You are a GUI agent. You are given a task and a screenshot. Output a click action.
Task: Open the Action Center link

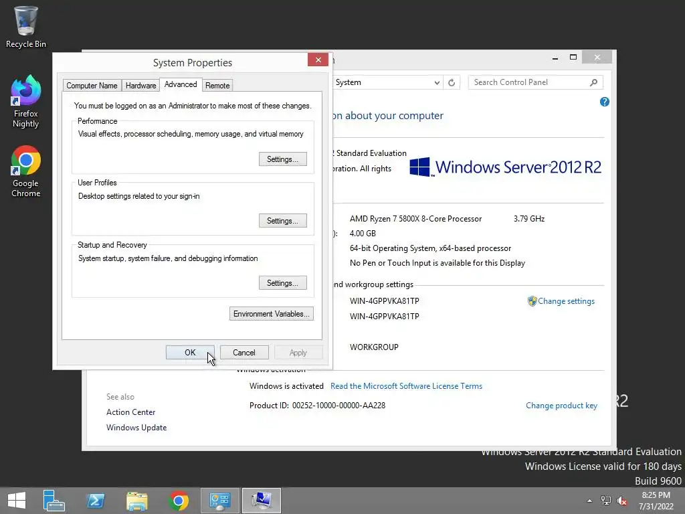point(130,412)
